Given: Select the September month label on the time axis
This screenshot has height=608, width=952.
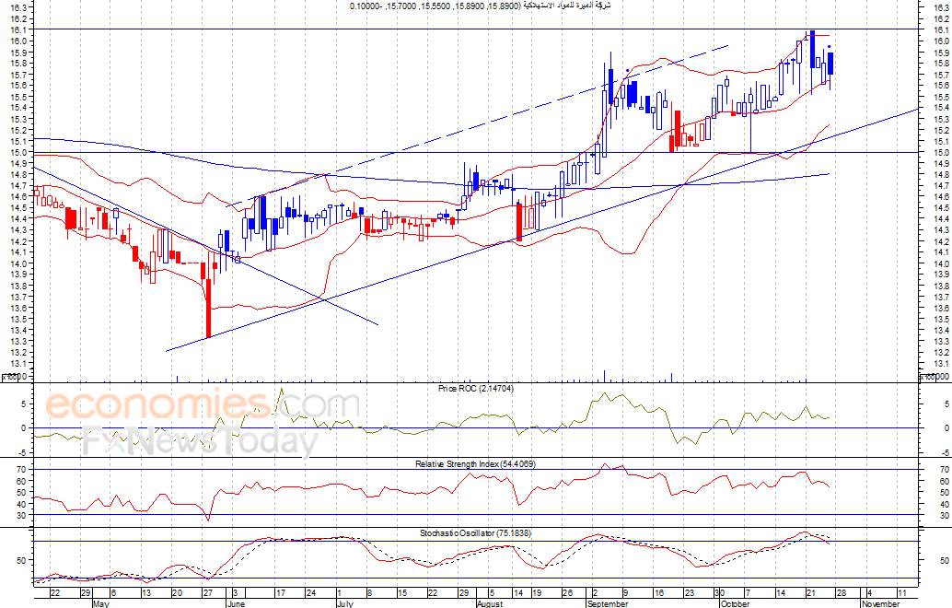Looking at the screenshot, I should [x=608, y=603].
